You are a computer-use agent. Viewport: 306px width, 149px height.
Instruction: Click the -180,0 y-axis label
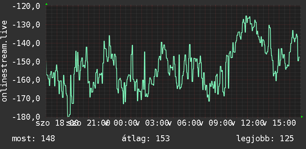(x=26, y=117)
